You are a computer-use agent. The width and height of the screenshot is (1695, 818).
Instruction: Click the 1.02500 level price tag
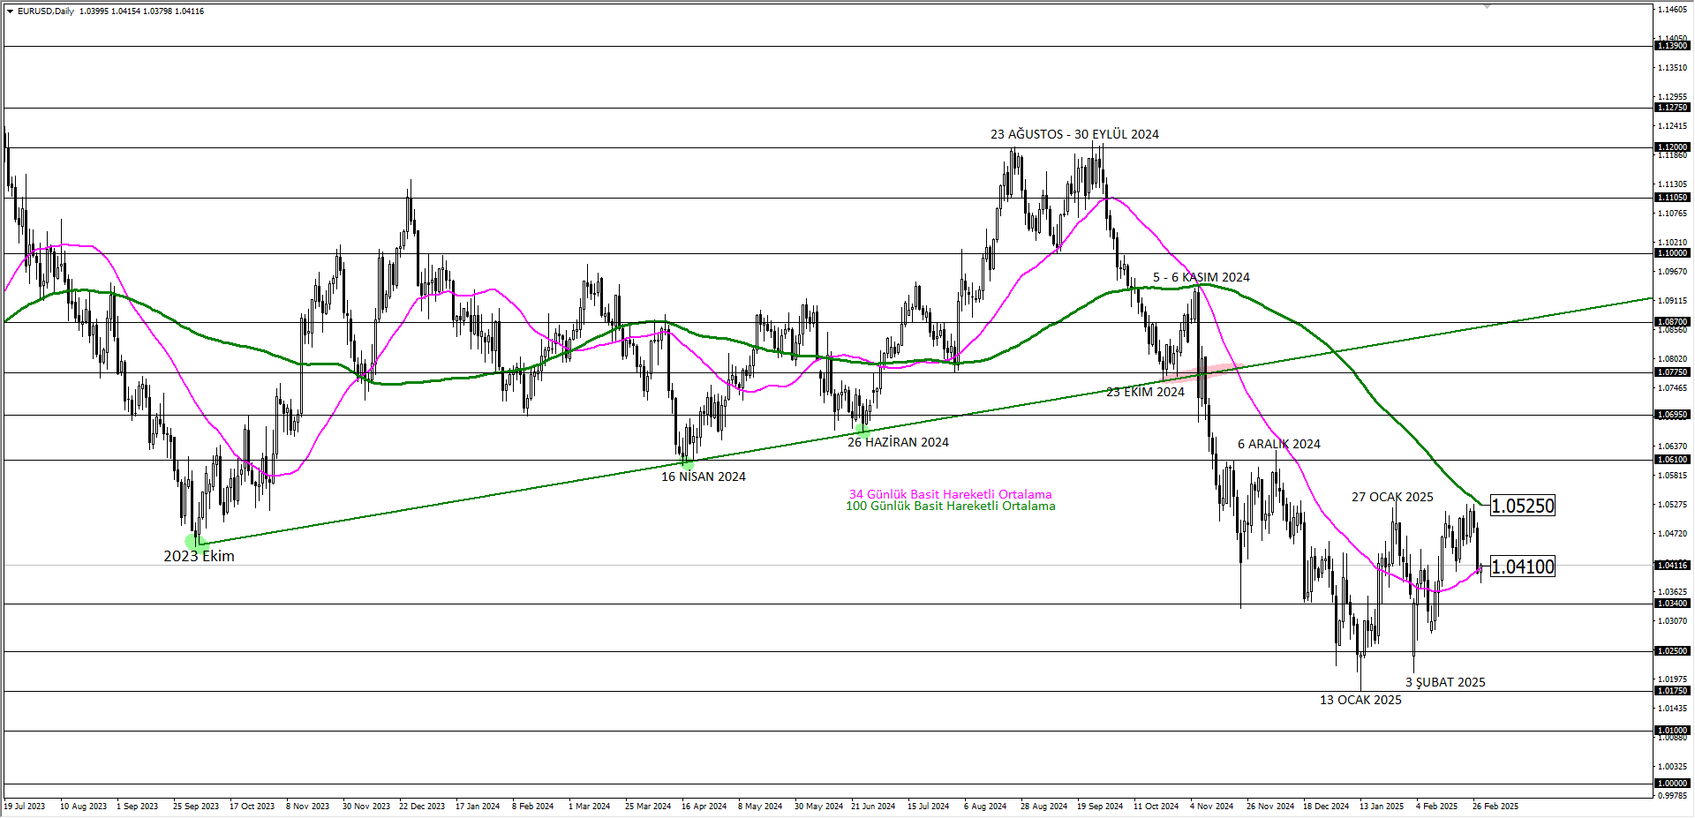point(1672,651)
